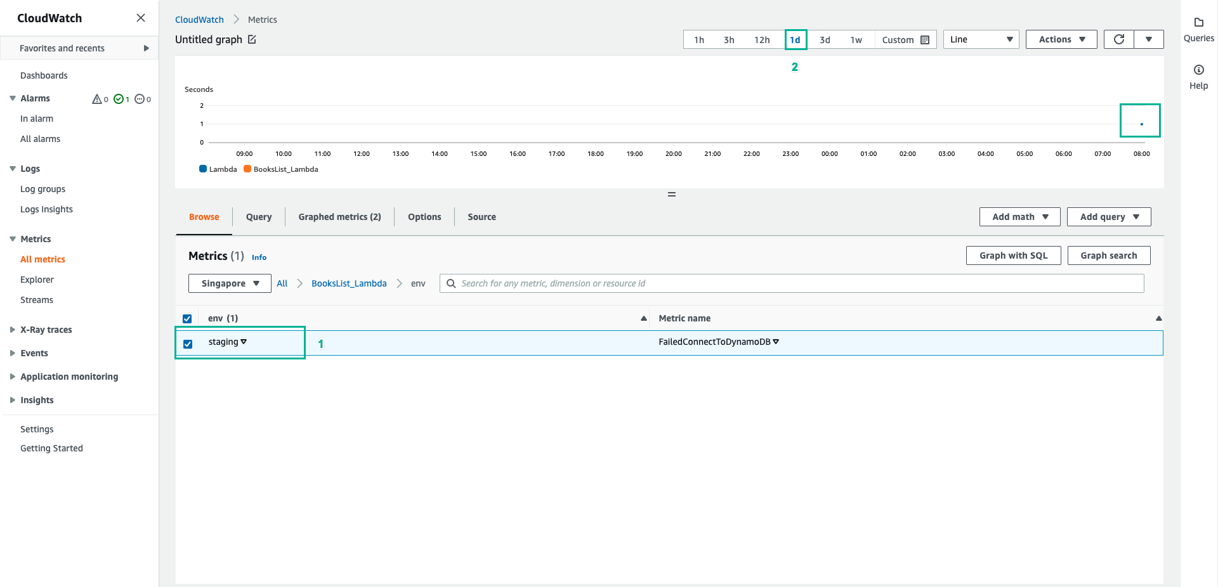Viewport: 1218px width, 587px height.
Task: Open the Source tab
Action: [x=481, y=217]
